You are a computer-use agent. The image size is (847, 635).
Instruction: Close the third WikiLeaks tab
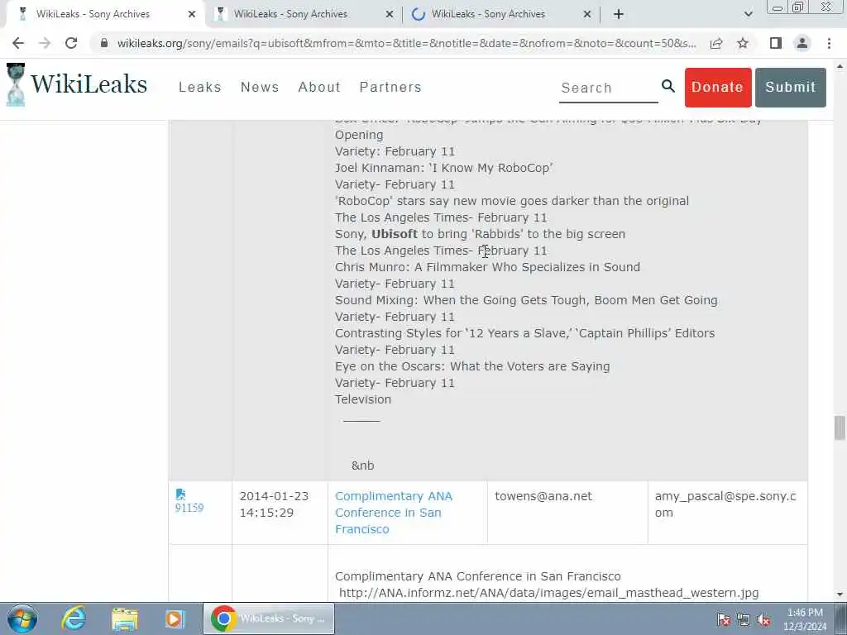click(587, 15)
